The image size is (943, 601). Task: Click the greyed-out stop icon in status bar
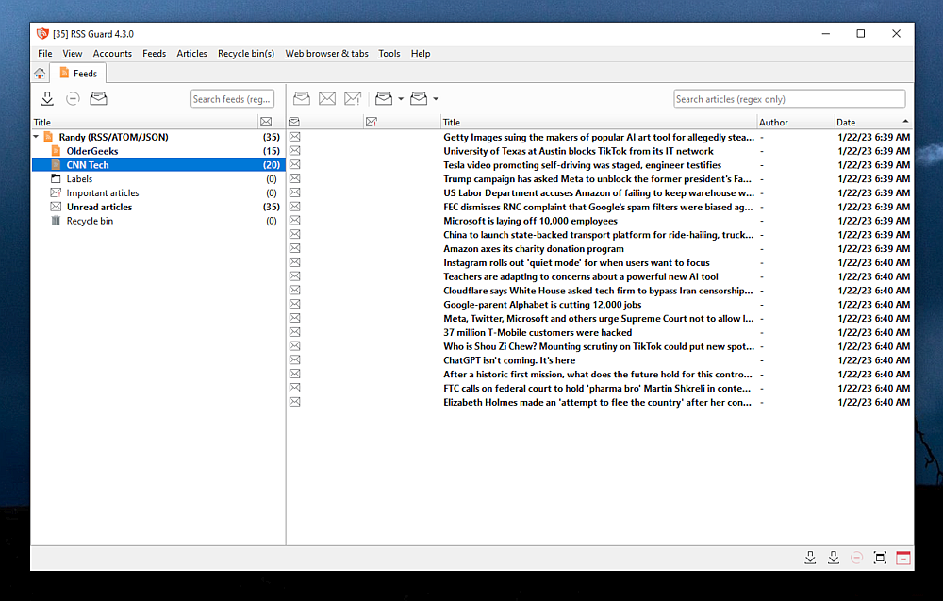click(x=856, y=558)
